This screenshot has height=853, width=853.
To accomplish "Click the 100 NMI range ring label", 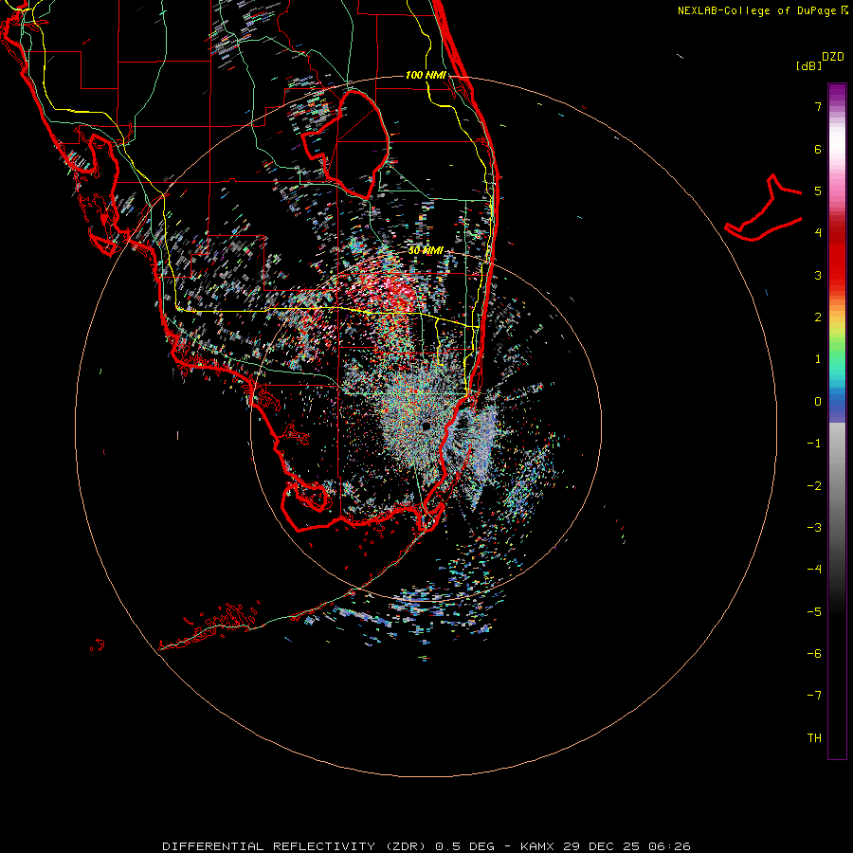I will [426, 75].
